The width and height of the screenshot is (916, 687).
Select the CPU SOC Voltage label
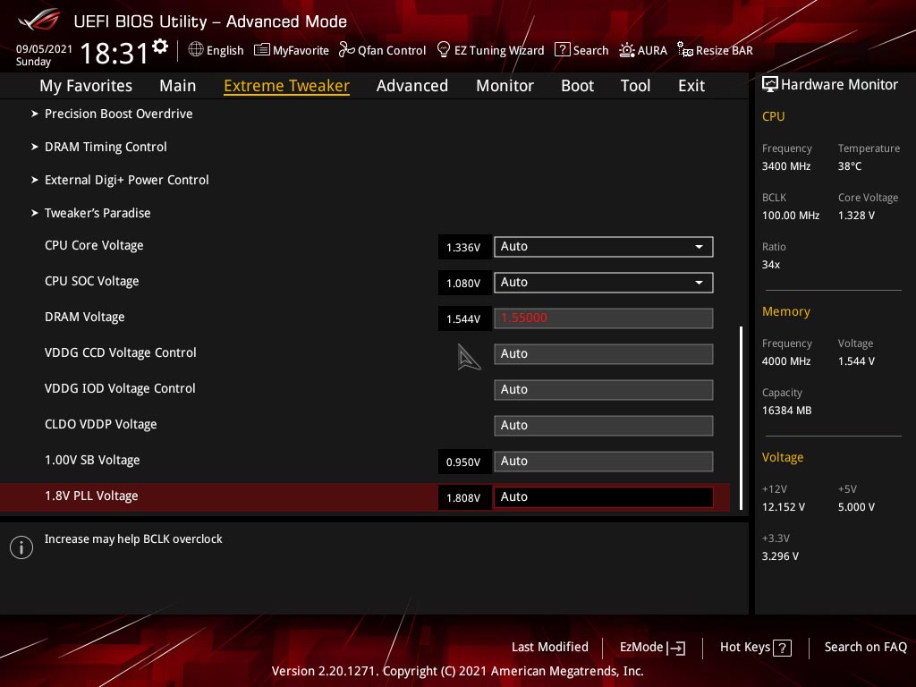click(92, 281)
